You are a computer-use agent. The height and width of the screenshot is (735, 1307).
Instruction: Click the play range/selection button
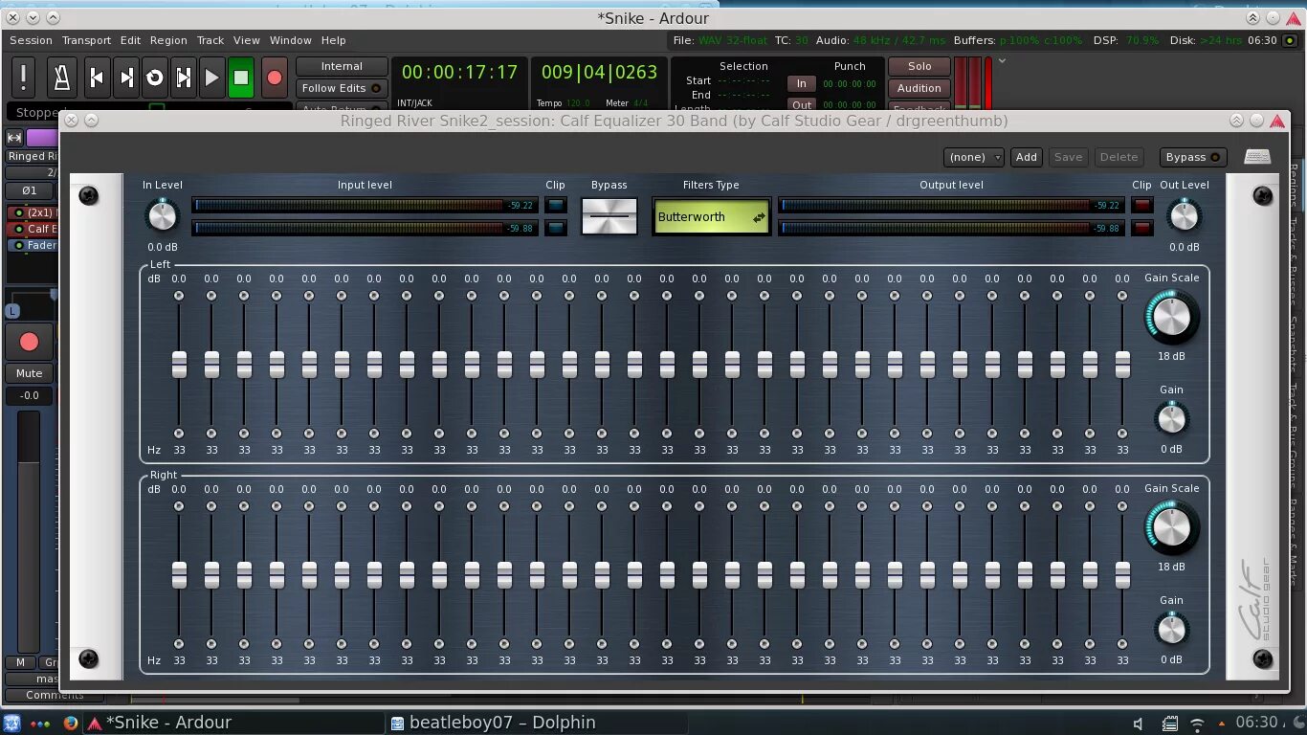183,78
